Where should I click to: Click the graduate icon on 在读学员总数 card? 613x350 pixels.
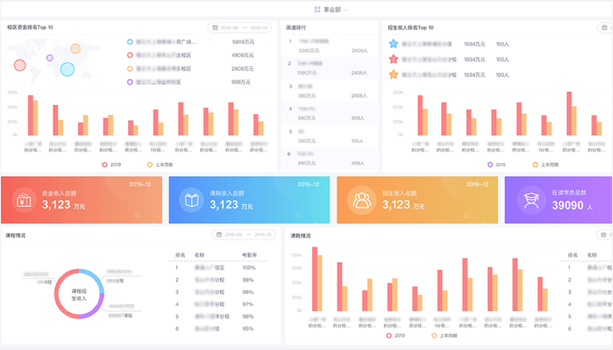(x=530, y=200)
